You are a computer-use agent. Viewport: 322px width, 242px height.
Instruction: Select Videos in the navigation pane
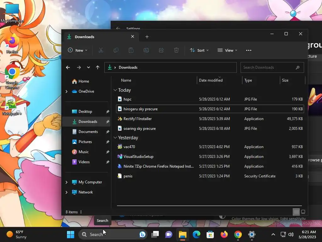pyautogui.click(x=87, y=162)
